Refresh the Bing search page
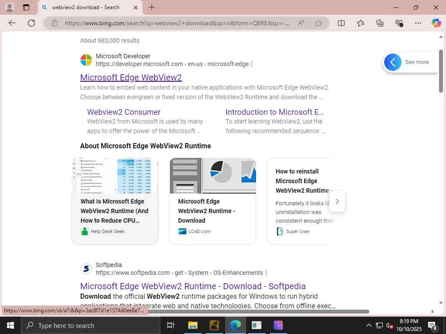The image size is (446, 334). 31,23
